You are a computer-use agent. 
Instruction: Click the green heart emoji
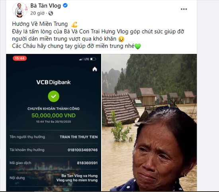[x=138, y=46]
